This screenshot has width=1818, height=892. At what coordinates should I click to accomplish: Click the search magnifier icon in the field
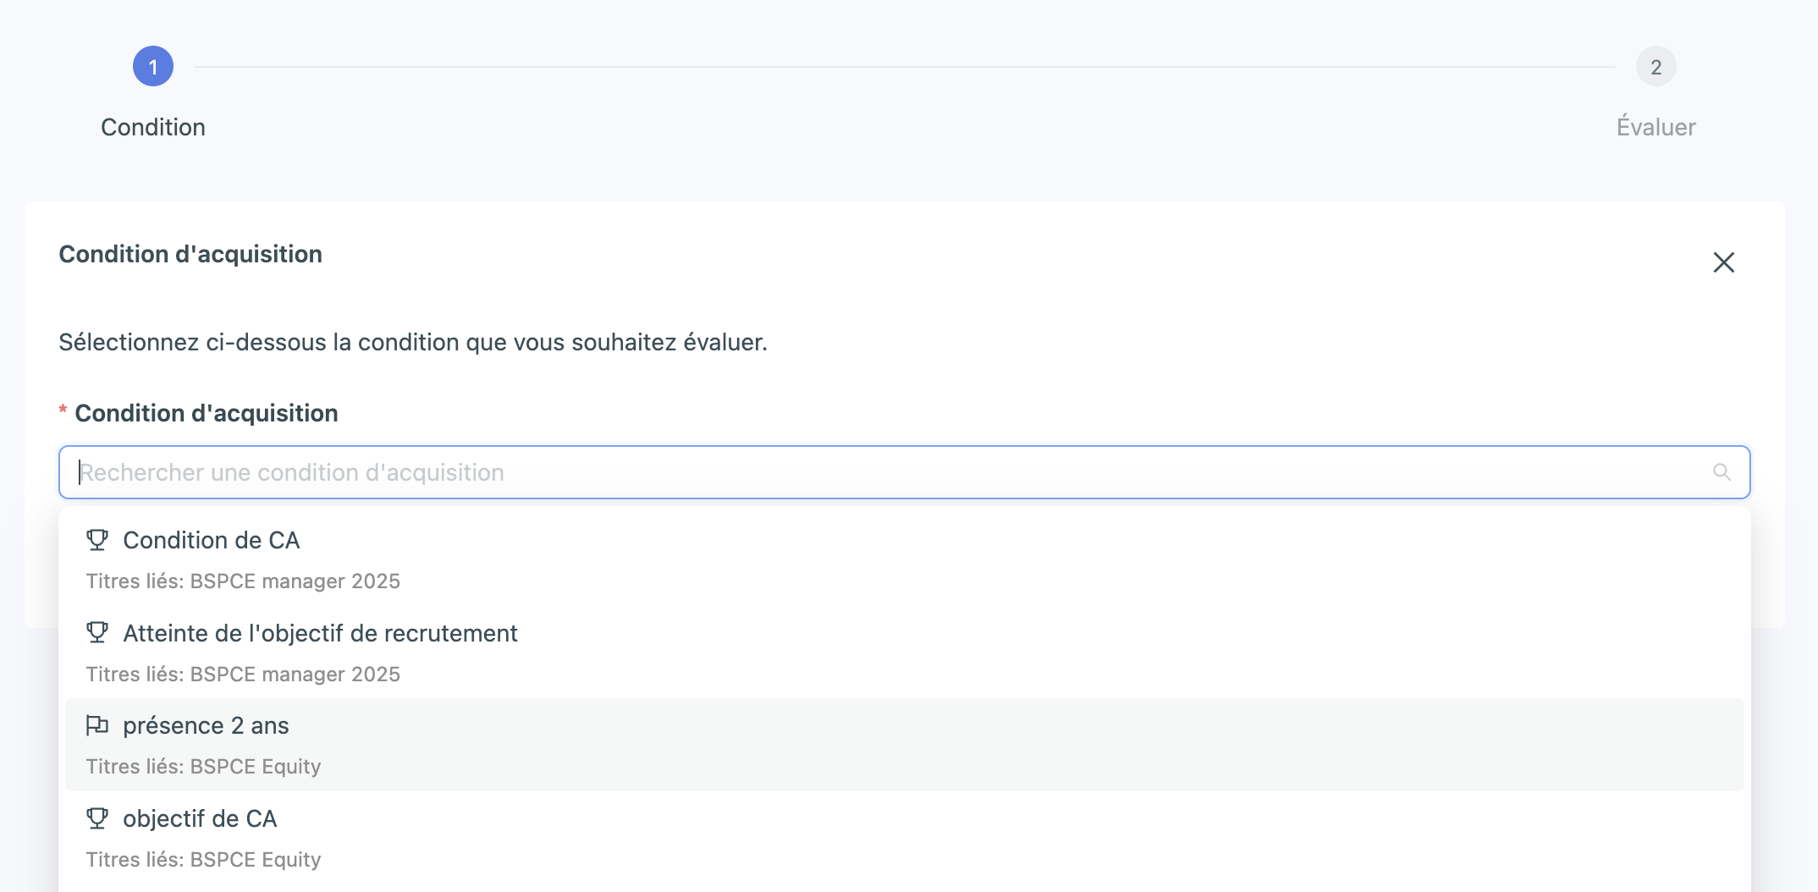[1722, 472]
